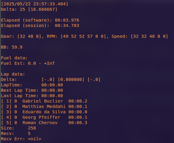174x143 pixels.
Task: Select driver Gabriel Buclier row
Action: [44, 101]
